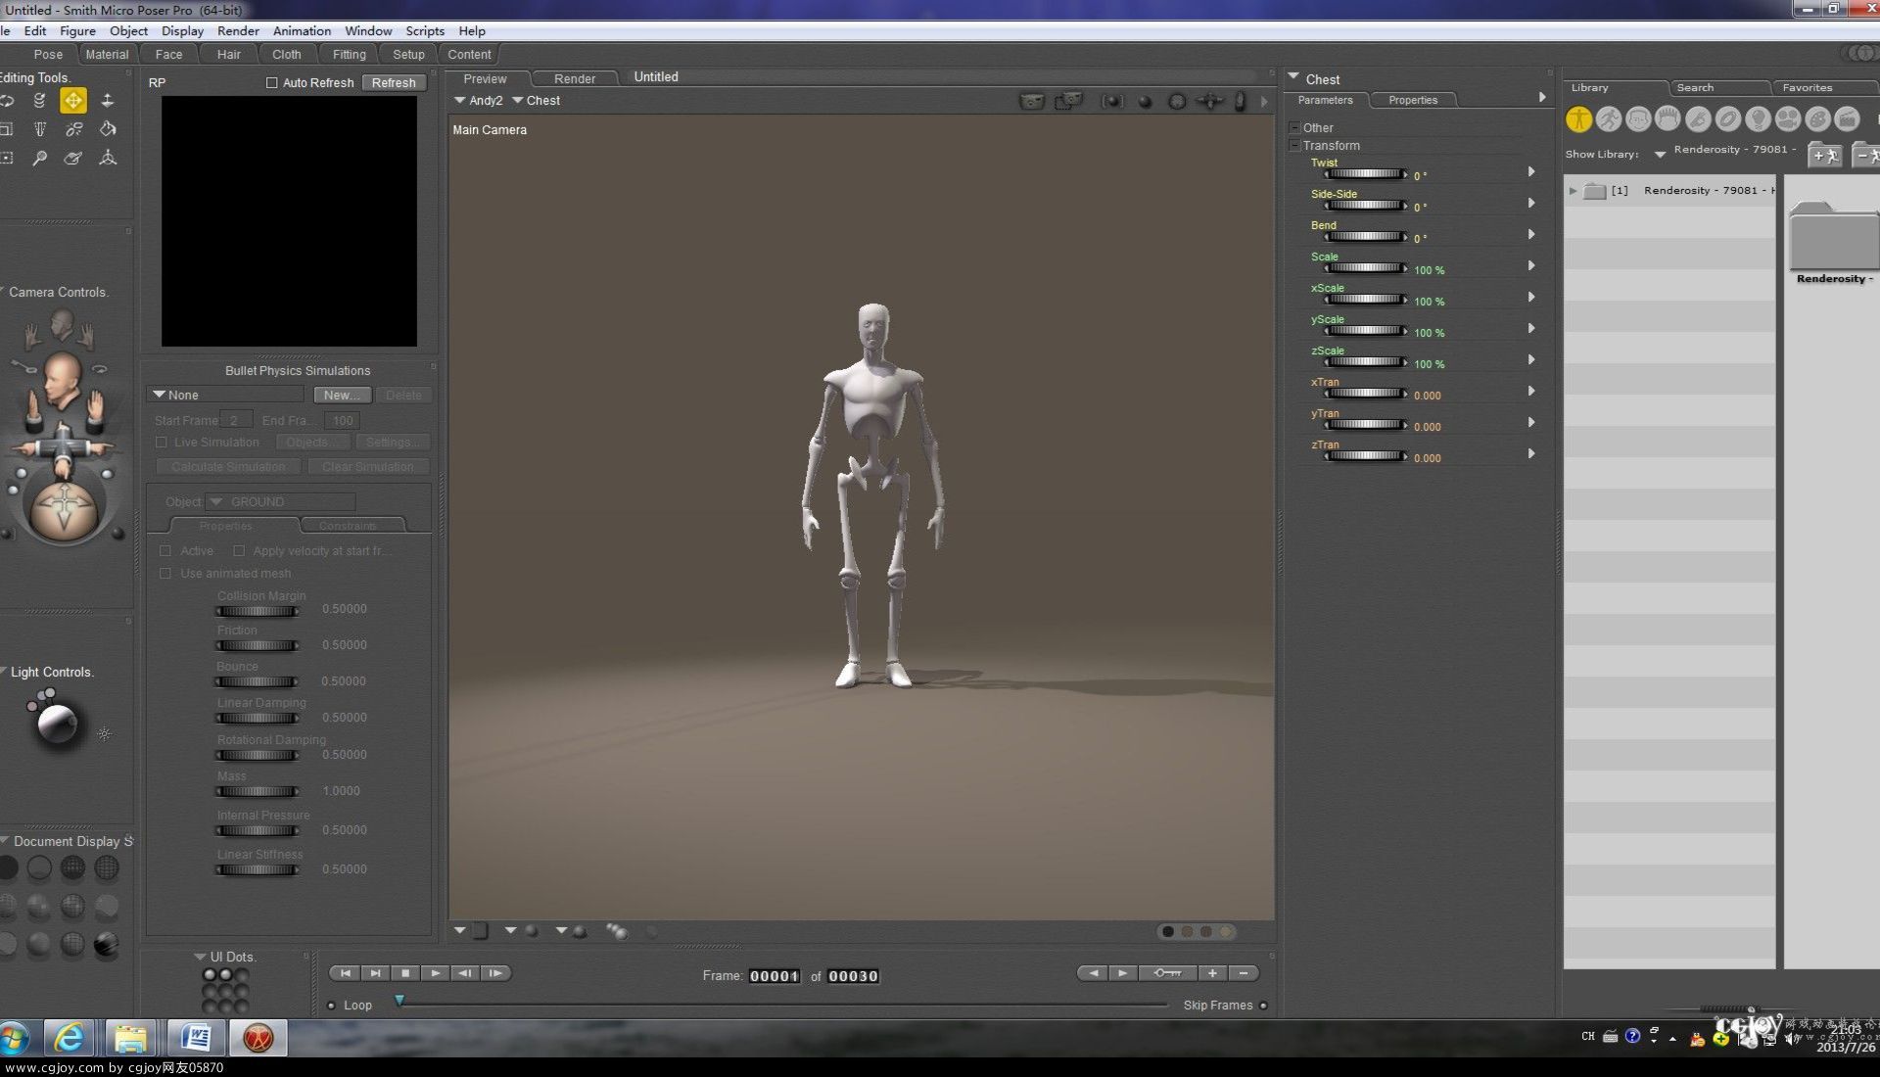This screenshot has height=1077, width=1880.
Task: Select the Direct Manipulation tool
Action: click(x=108, y=158)
